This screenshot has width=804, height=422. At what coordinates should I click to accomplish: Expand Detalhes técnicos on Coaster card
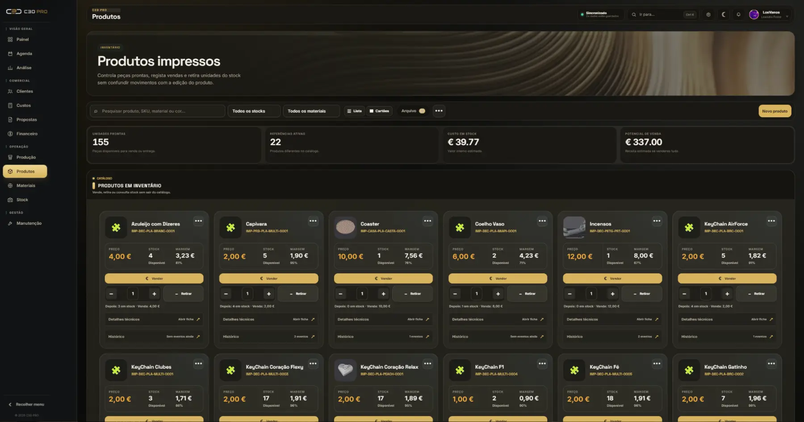point(383,319)
